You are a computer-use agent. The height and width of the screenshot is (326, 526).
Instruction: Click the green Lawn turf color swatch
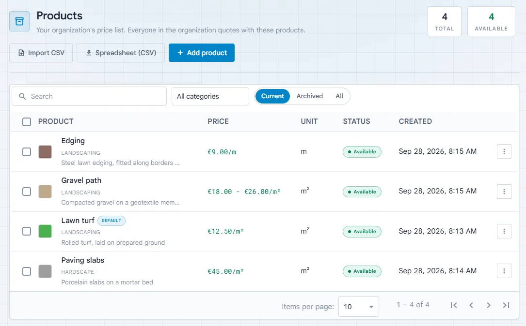45,231
